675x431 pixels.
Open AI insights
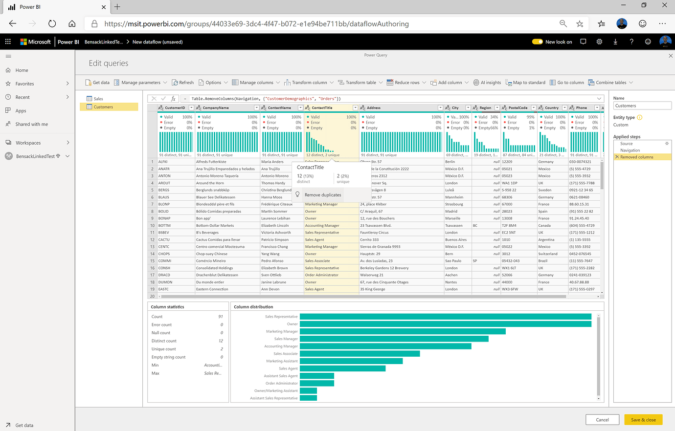487,82
